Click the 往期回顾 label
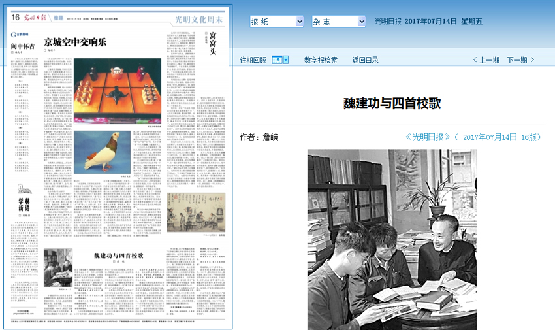 (253, 60)
